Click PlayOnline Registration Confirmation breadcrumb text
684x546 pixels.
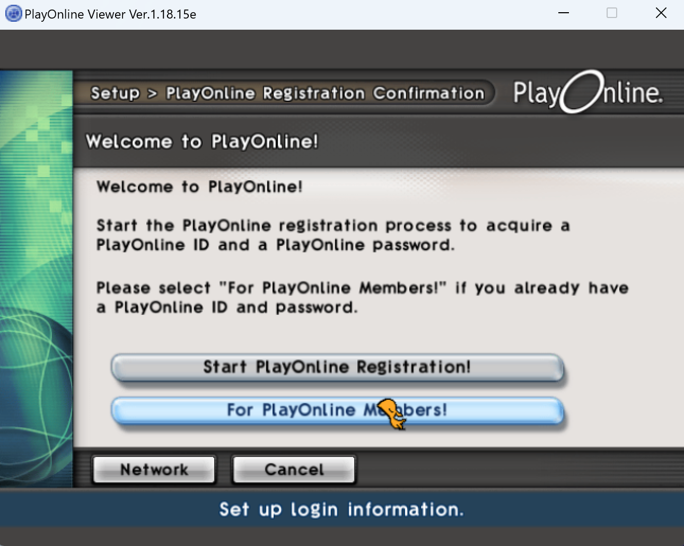pos(325,93)
